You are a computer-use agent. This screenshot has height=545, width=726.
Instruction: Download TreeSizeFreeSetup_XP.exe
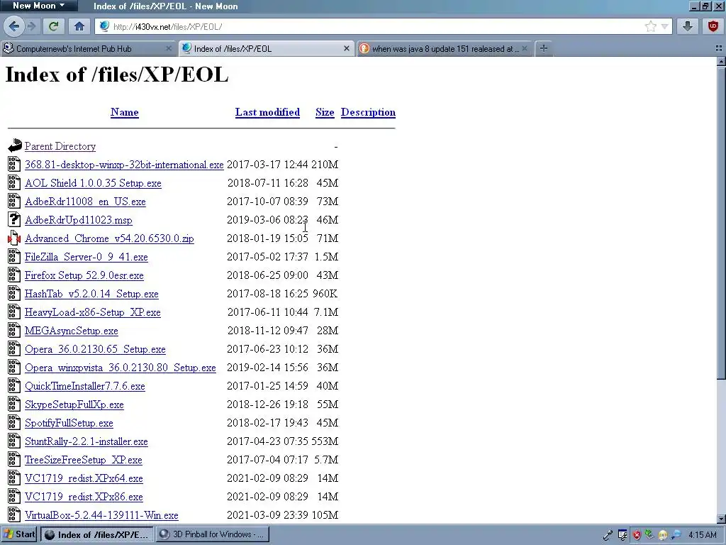(84, 460)
